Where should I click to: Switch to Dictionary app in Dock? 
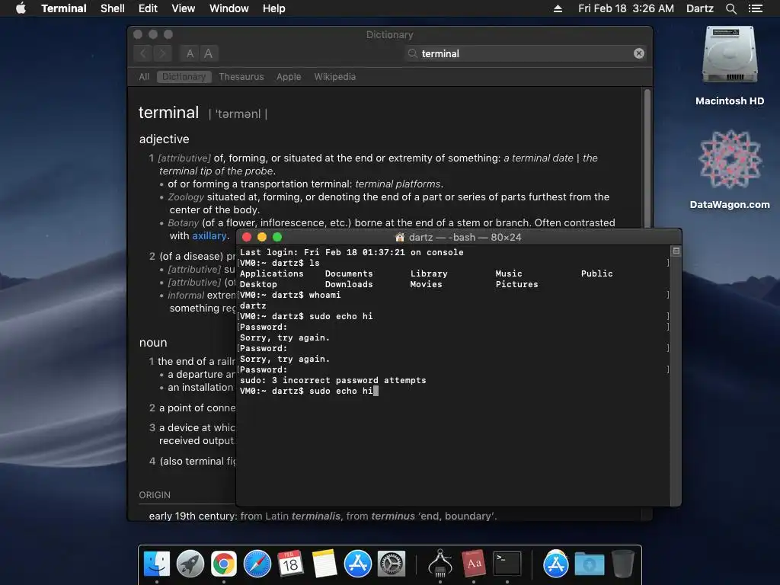tap(474, 564)
